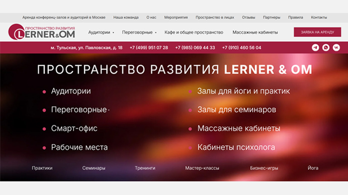Click the Заявка на аренду button
The height and width of the screenshot is (195, 348).
coord(317,32)
